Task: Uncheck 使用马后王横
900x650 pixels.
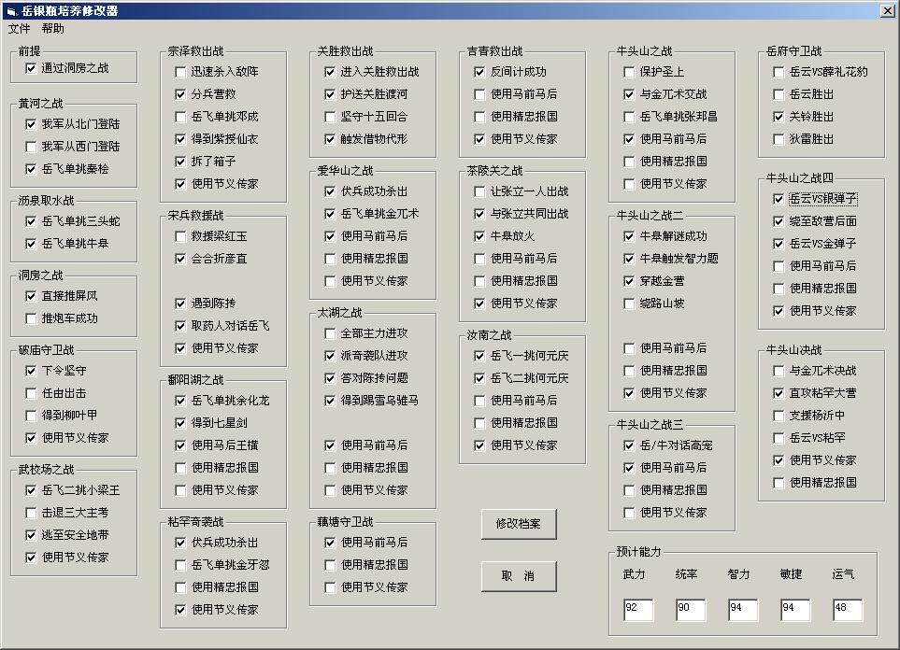Action: pos(180,445)
